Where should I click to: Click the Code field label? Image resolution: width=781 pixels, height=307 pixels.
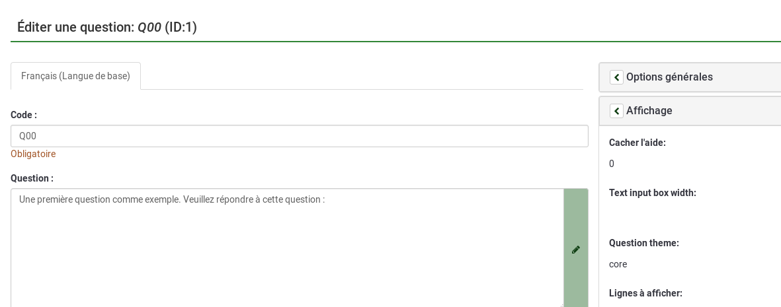click(x=24, y=115)
